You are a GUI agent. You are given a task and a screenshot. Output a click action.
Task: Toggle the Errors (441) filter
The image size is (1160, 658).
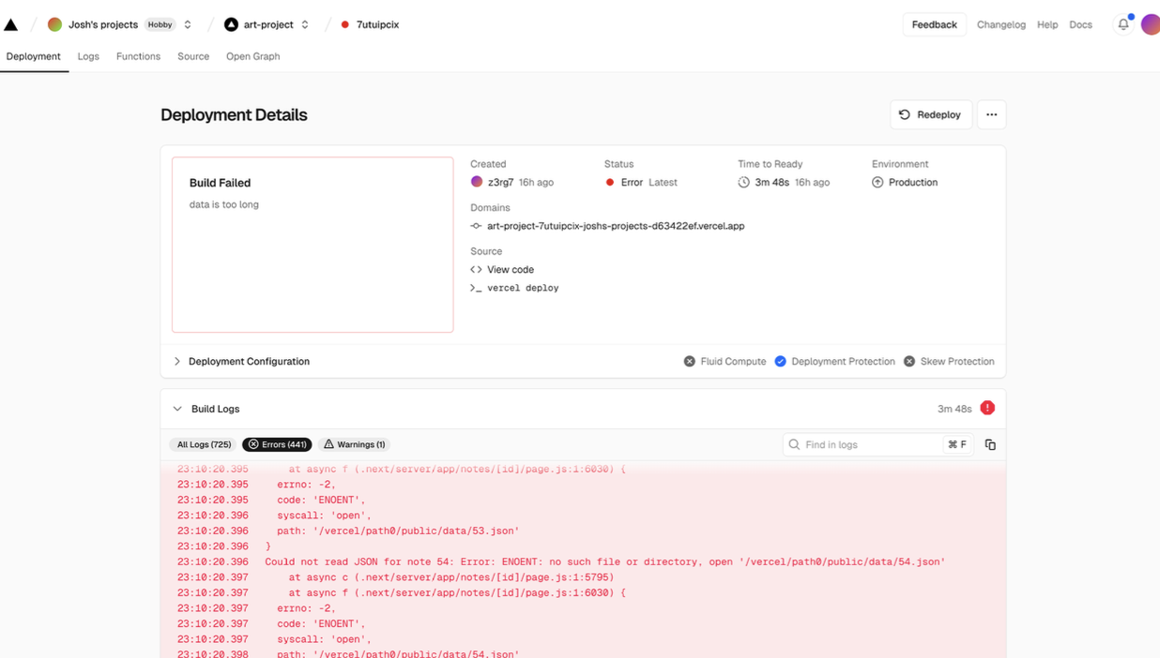pyautogui.click(x=277, y=444)
